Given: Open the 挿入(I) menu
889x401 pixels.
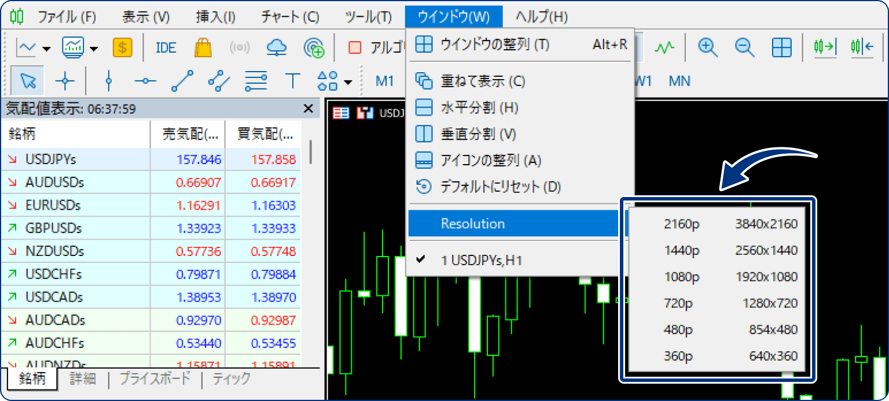Looking at the screenshot, I should (x=216, y=17).
